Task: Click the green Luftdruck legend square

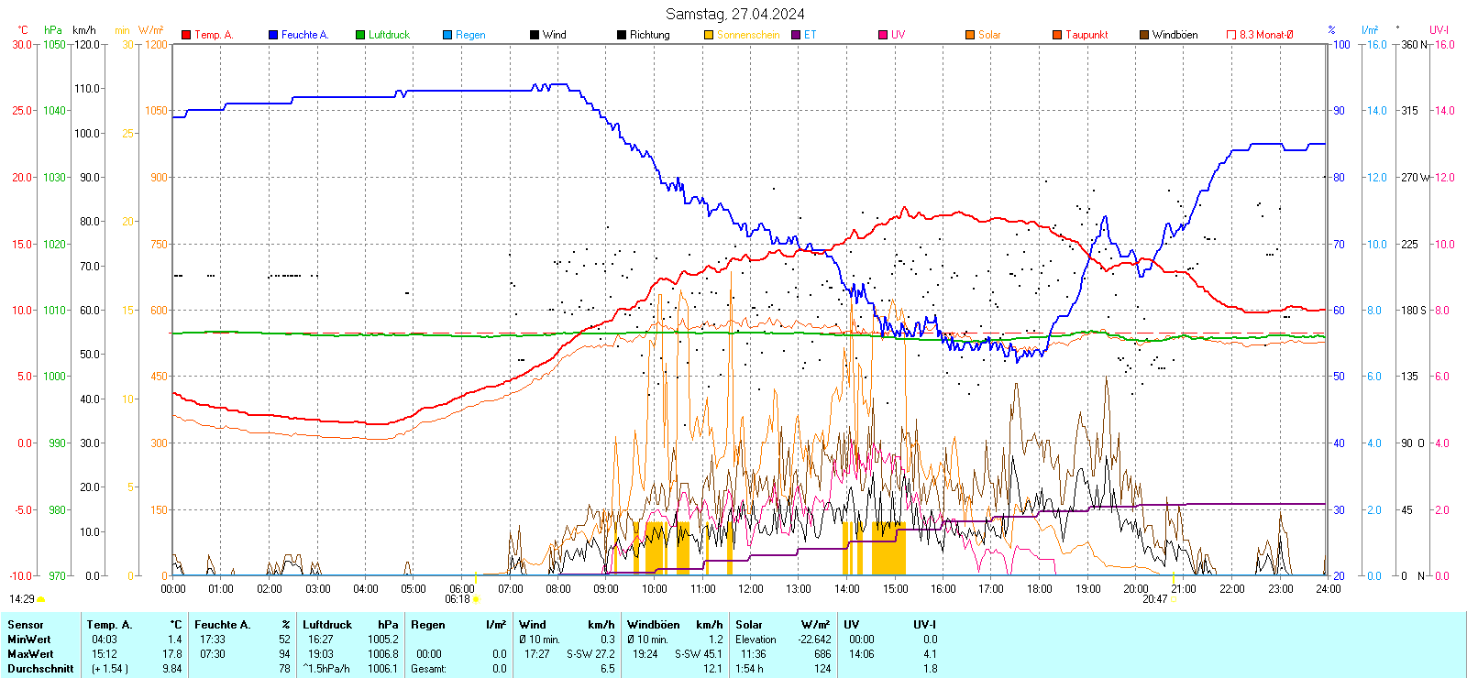Action: coord(360,35)
